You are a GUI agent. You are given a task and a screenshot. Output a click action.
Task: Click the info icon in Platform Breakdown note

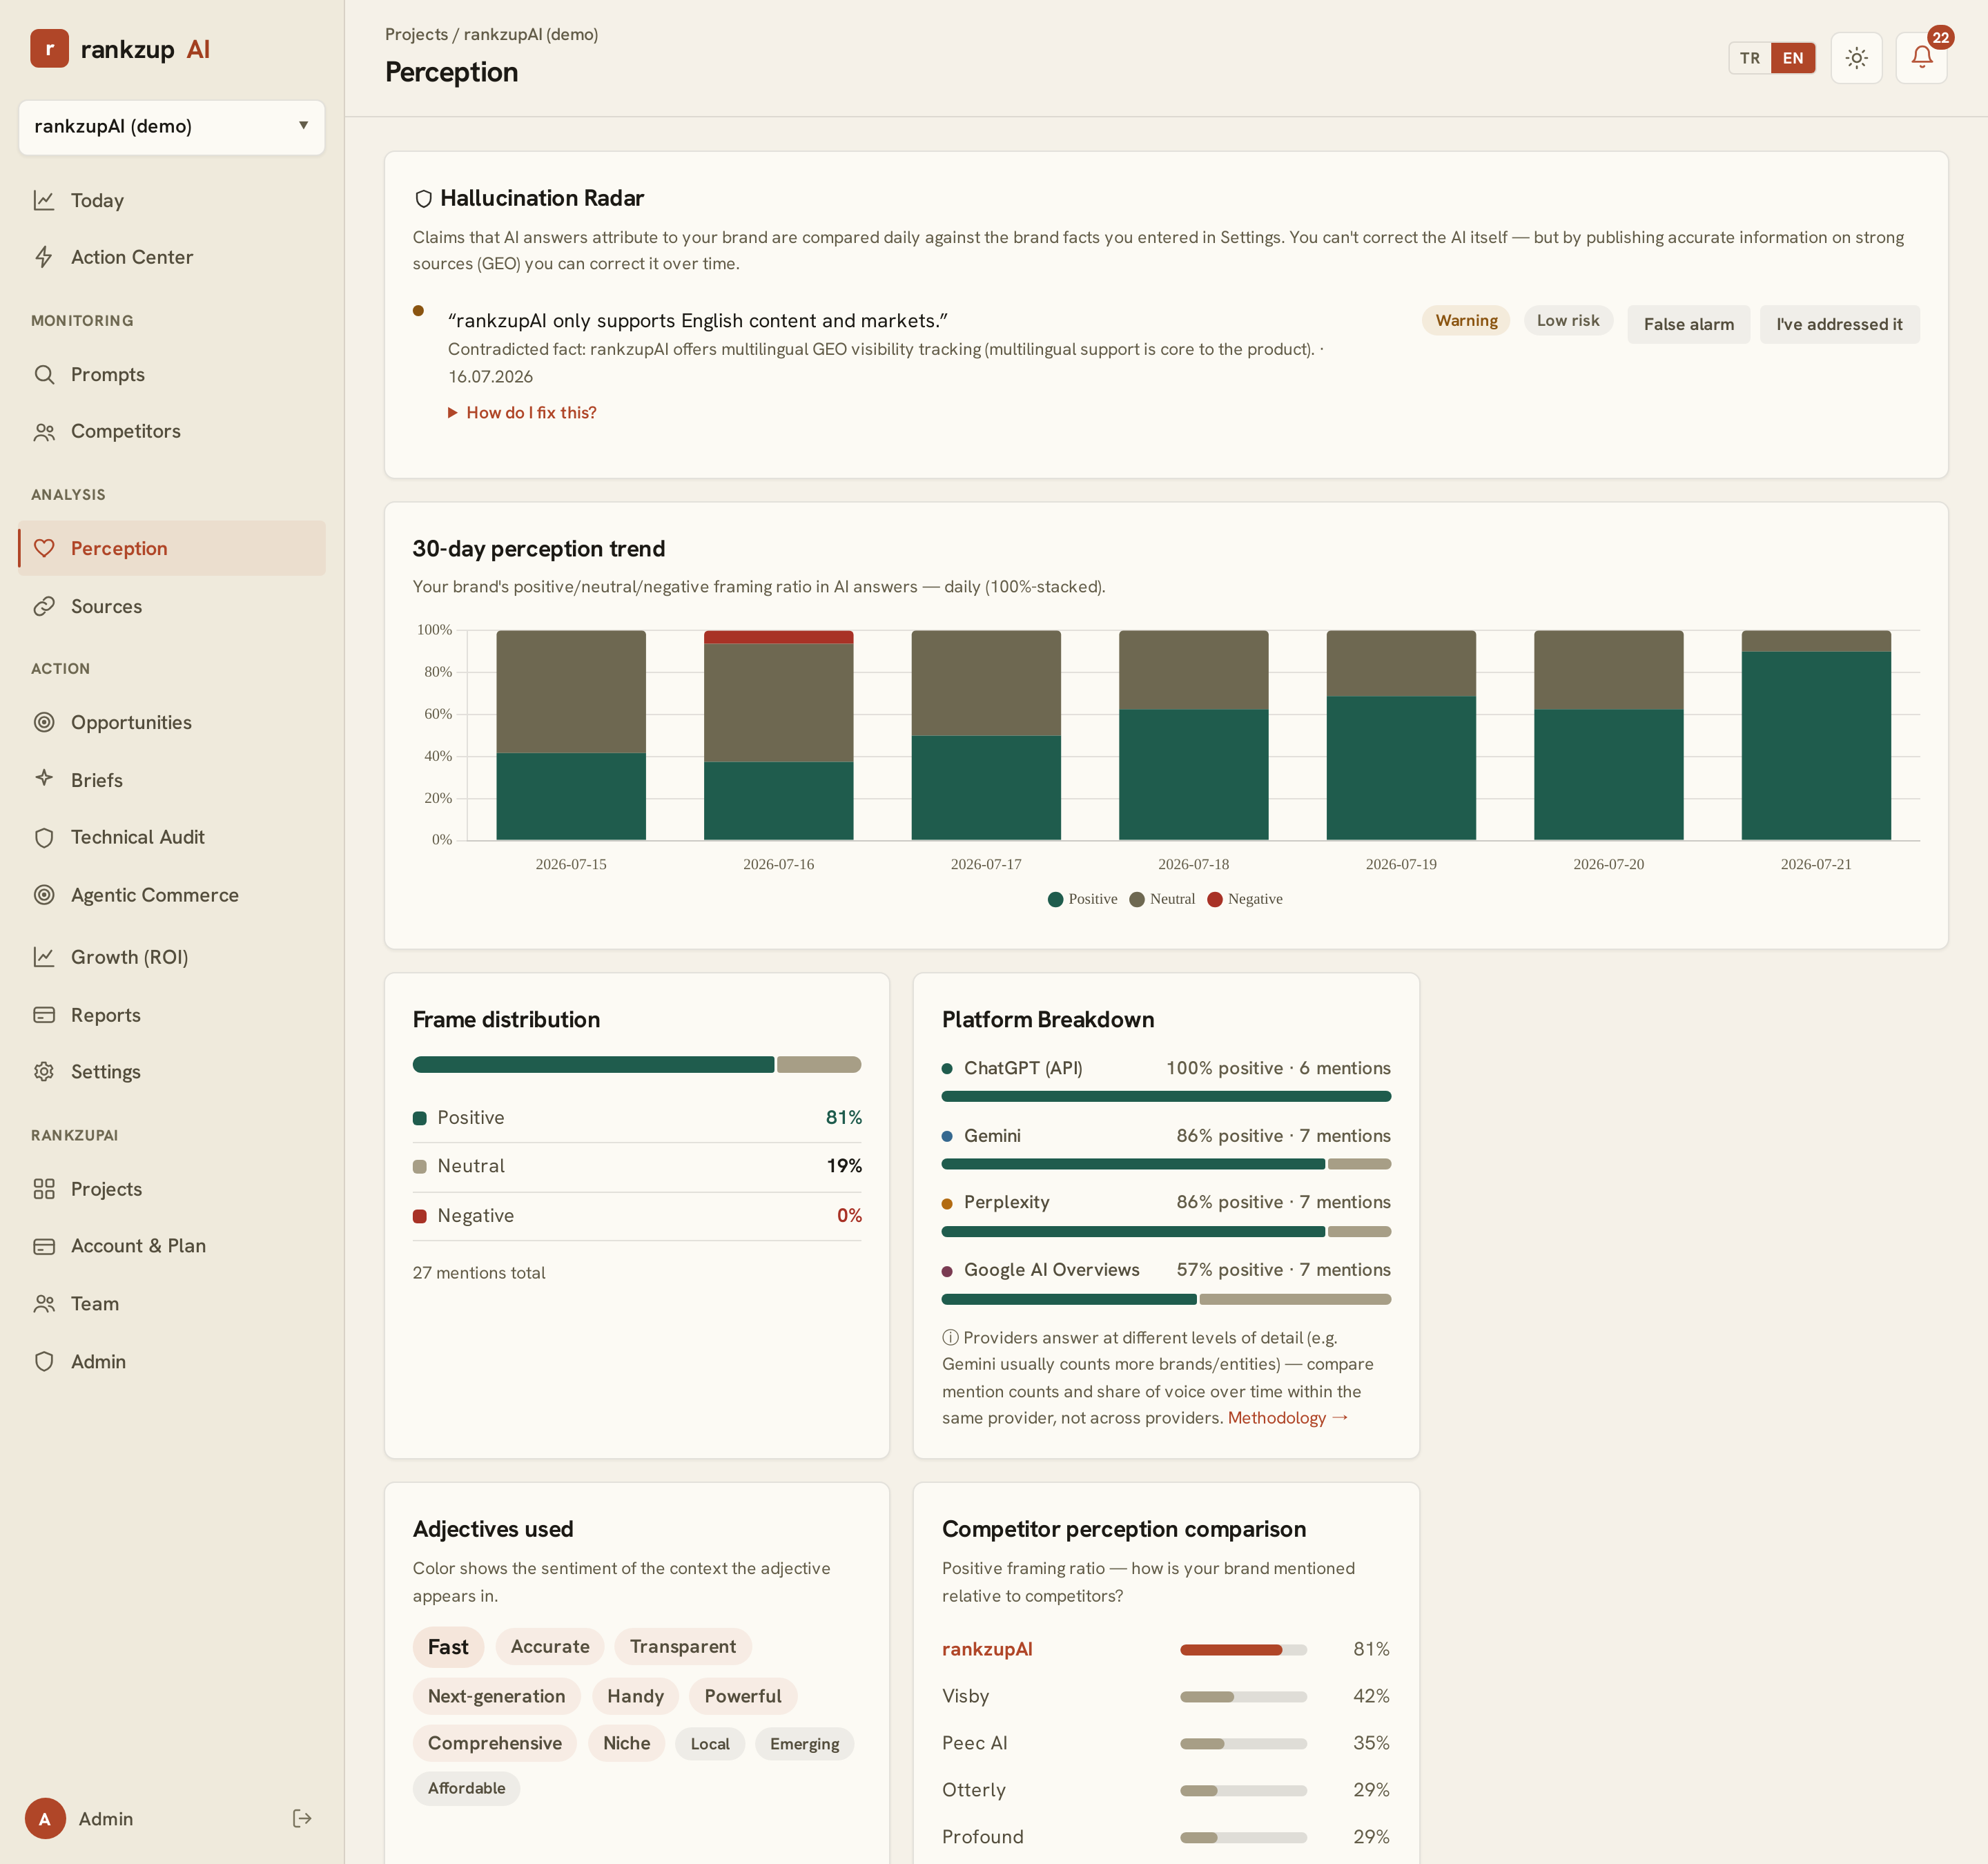coord(950,1337)
